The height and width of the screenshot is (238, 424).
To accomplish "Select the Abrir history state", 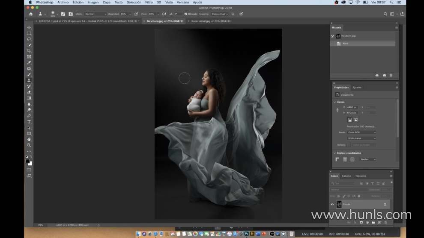I will coord(345,44).
